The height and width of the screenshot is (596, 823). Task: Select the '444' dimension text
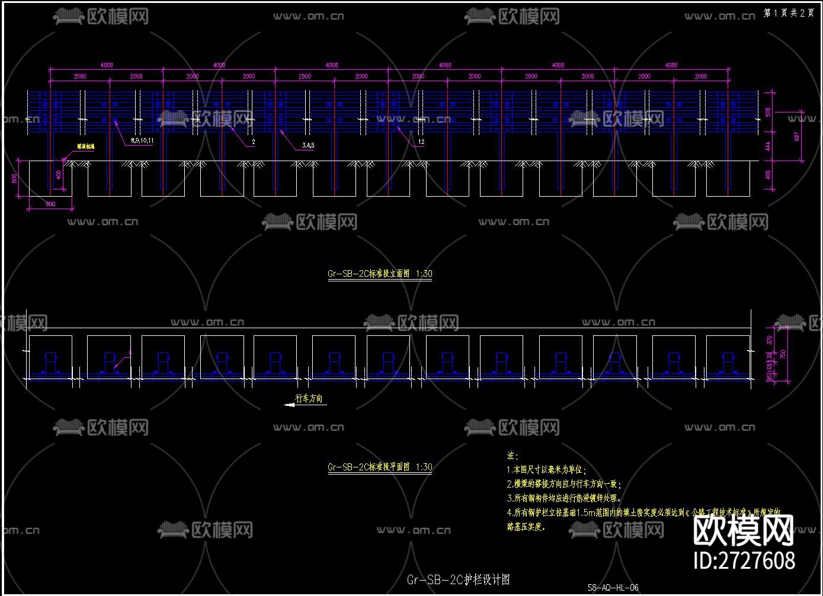click(x=768, y=146)
